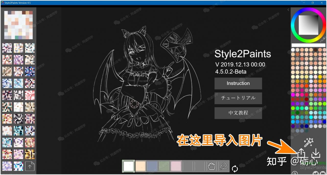327x175 pixels.
Task: Click the upload reference page icon
Action: (x=30, y=166)
